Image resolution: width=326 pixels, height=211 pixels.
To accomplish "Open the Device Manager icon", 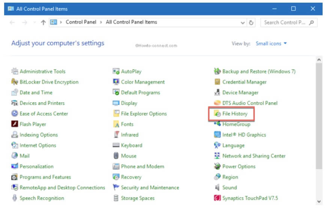I will 217,93.
